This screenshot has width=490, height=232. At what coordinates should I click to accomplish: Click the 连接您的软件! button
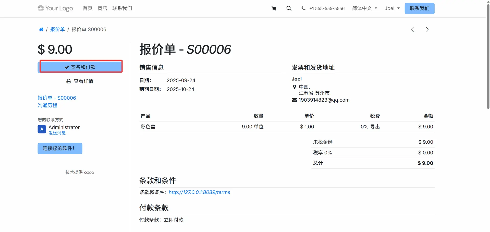point(60,148)
